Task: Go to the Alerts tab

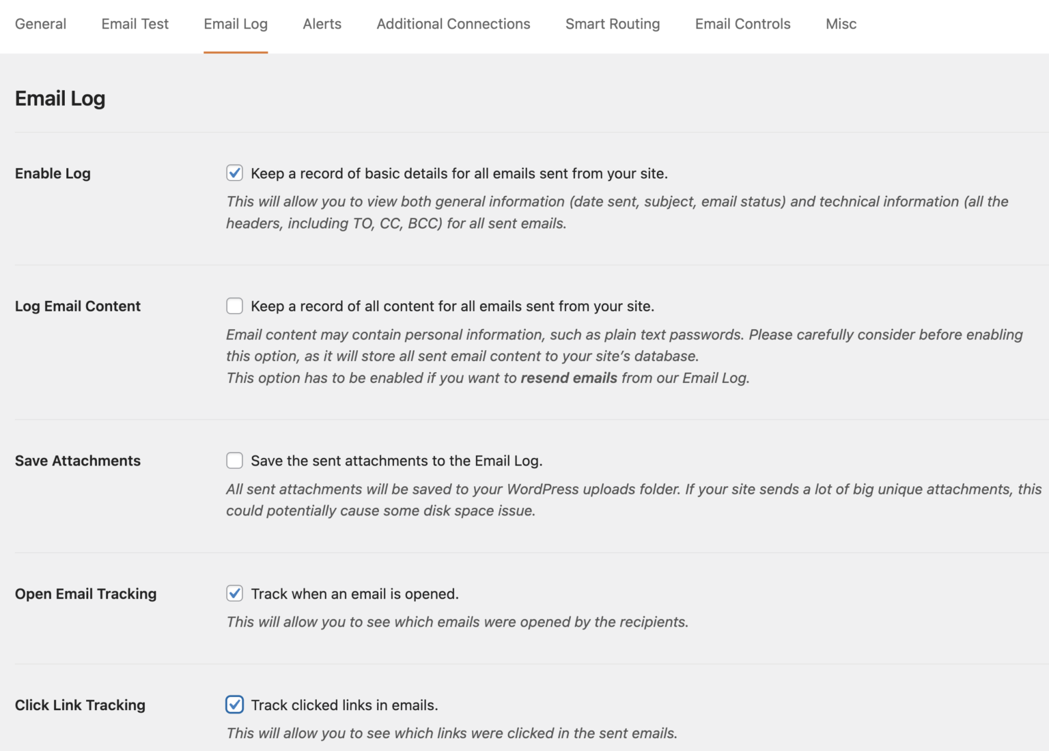Action: click(322, 24)
